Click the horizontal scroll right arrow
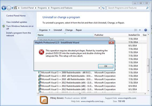The width and height of the screenshot is (152, 106). (145, 94)
